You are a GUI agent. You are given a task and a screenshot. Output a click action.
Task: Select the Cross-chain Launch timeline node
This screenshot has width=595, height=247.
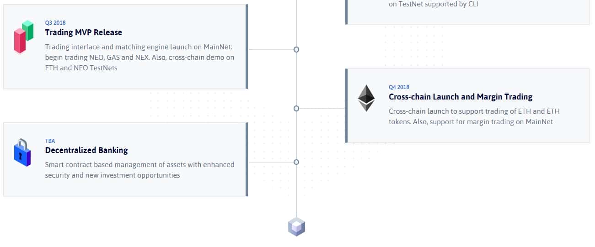(296, 108)
